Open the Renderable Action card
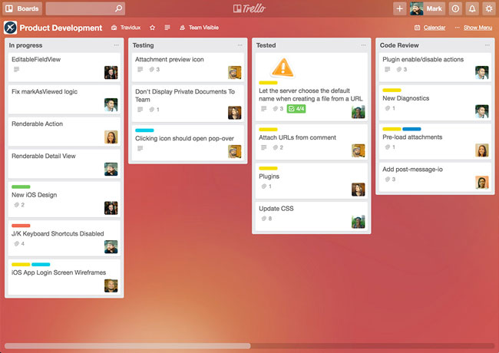The height and width of the screenshot is (353, 499). (x=64, y=132)
